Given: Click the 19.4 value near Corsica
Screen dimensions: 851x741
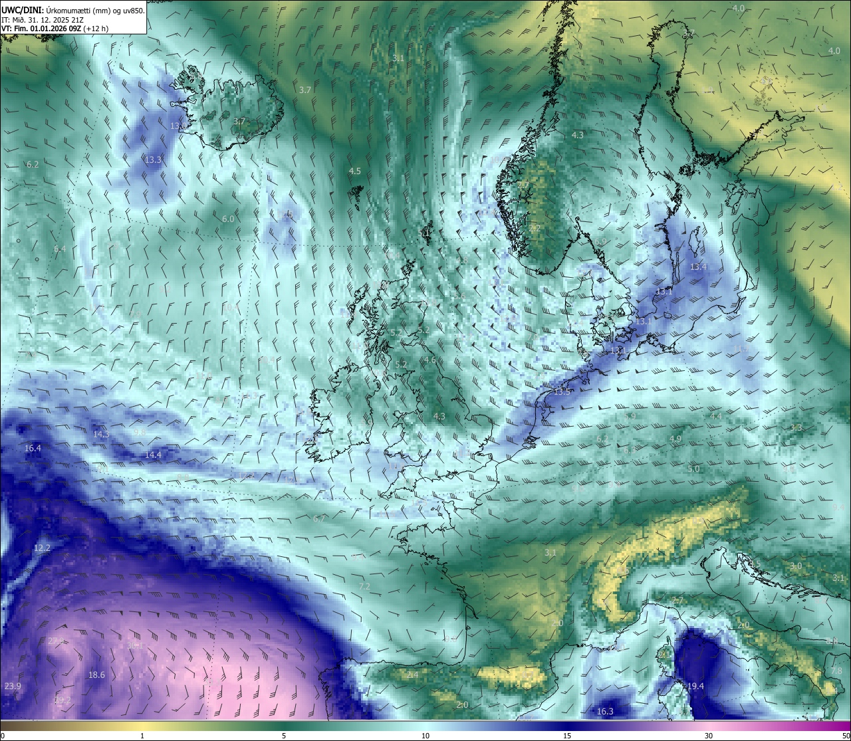Looking at the screenshot, I should (x=695, y=686).
